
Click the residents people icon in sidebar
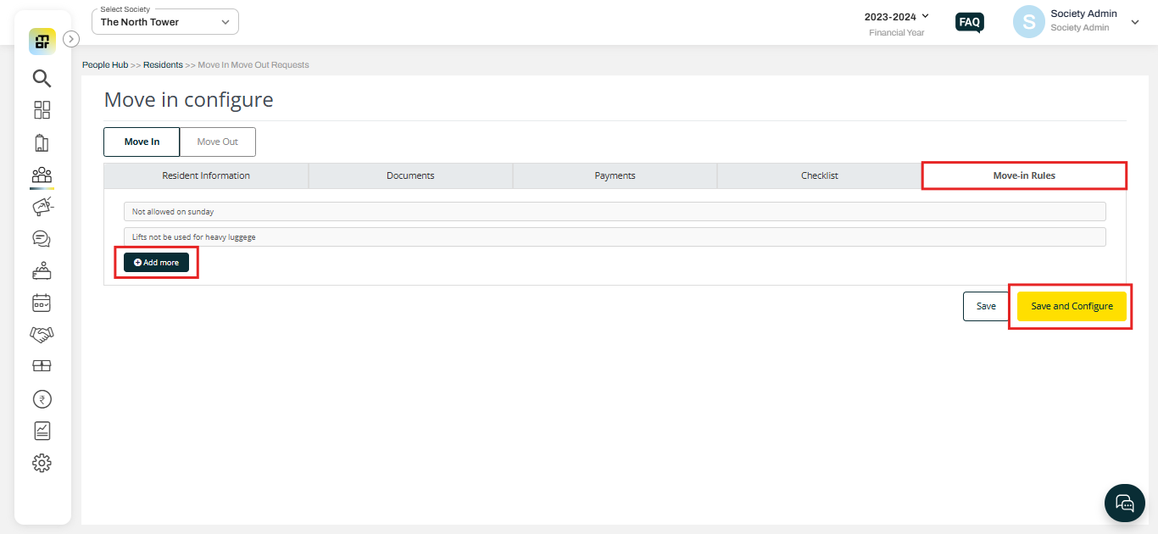pyautogui.click(x=42, y=175)
